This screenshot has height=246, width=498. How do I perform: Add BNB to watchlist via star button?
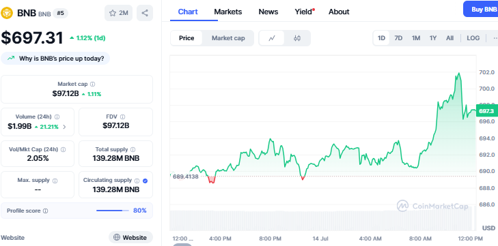coord(118,13)
